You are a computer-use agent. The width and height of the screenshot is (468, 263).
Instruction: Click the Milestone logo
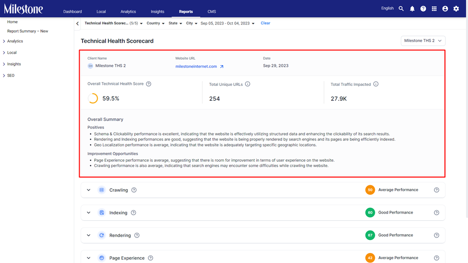tap(24, 9)
